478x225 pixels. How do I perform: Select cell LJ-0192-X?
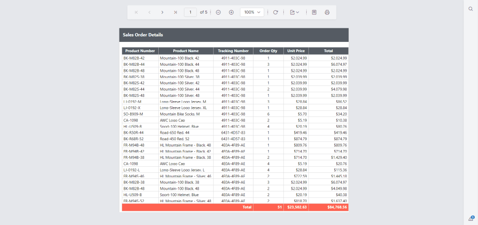(x=140, y=108)
